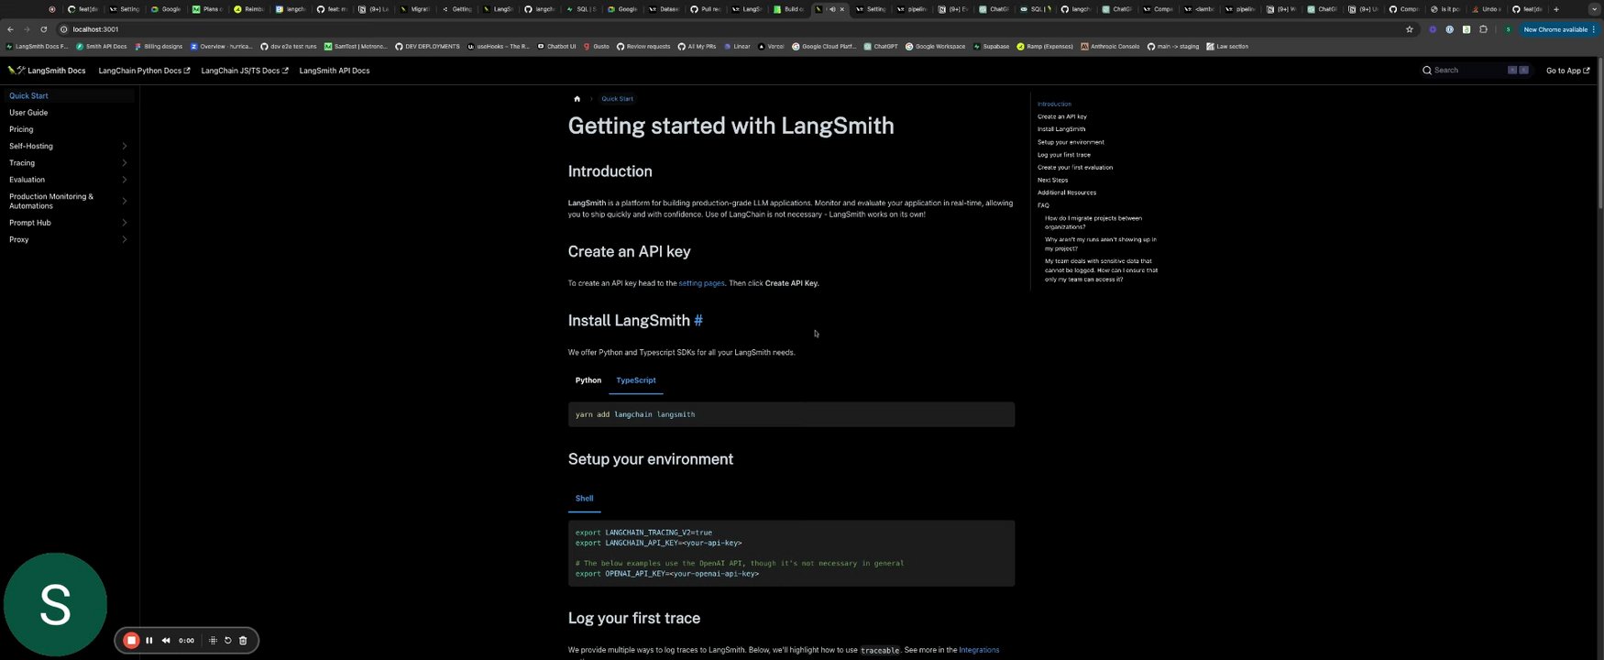Open the recorder grid dots icon
Screen dimensions: 1604x660
pyautogui.click(x=213, y=641)
